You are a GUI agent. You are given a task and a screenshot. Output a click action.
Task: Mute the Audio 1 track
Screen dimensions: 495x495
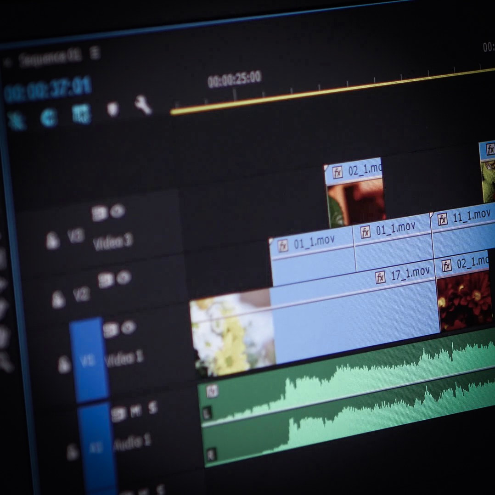[x=136, y=411]
